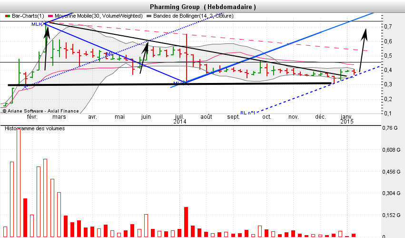This screenshot has height=238, width=405.
Task: Click the ML label on the median line
Action: coord(109,54)
